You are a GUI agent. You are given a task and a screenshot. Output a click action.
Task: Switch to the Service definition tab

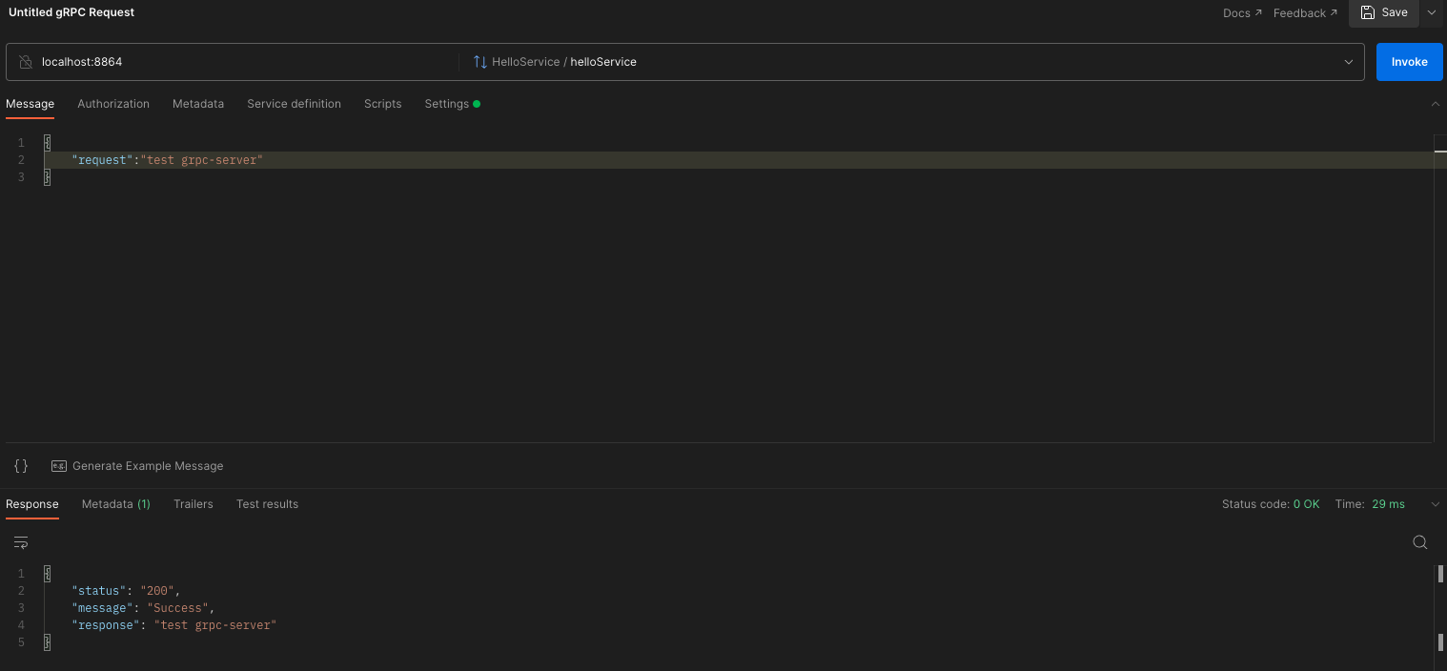pos(294,103)
